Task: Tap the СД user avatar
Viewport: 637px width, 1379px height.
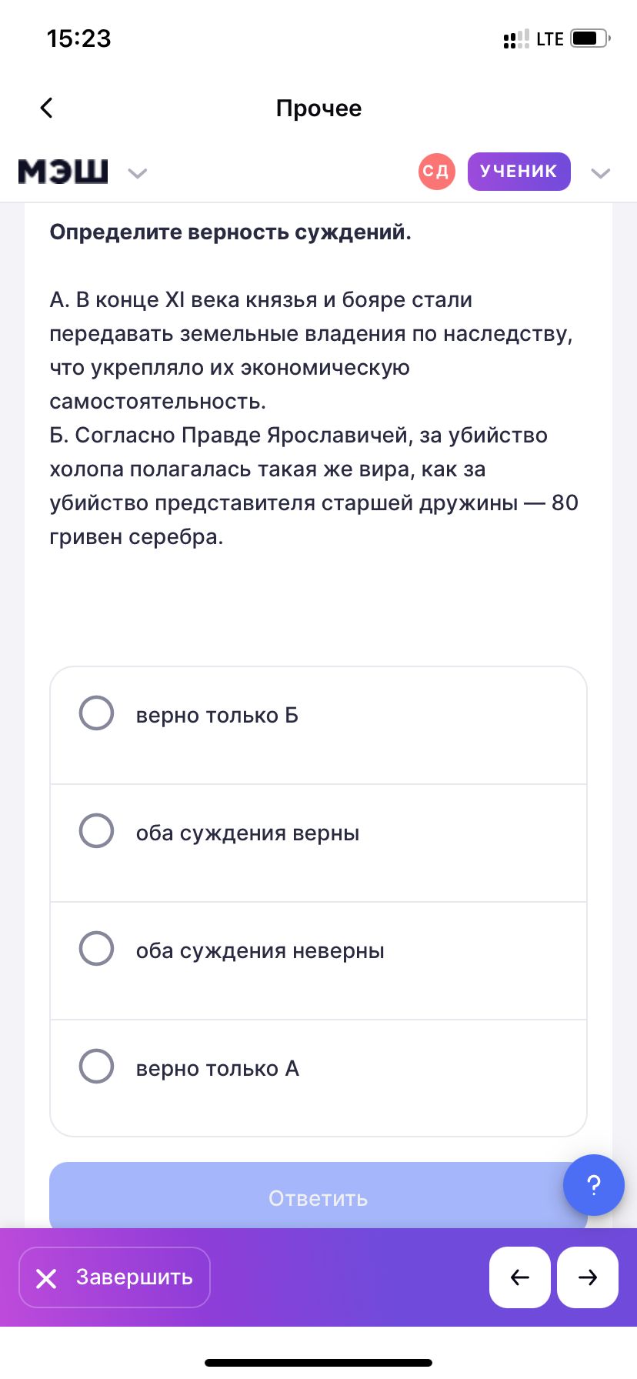Action: 436,172
